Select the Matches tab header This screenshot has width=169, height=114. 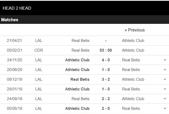10,20
